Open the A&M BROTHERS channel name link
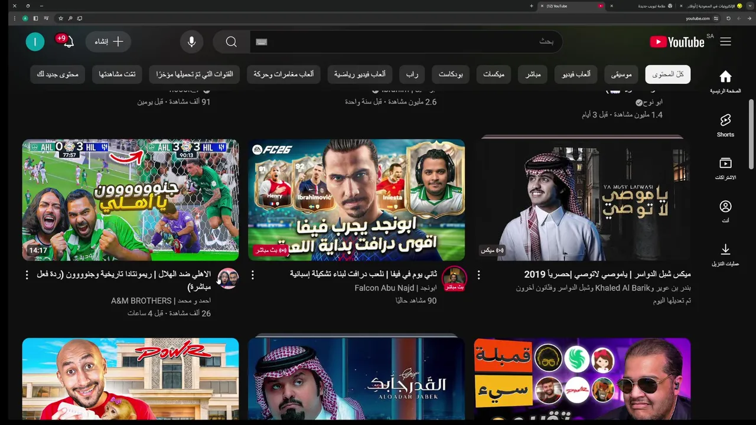 coord(161,300)
